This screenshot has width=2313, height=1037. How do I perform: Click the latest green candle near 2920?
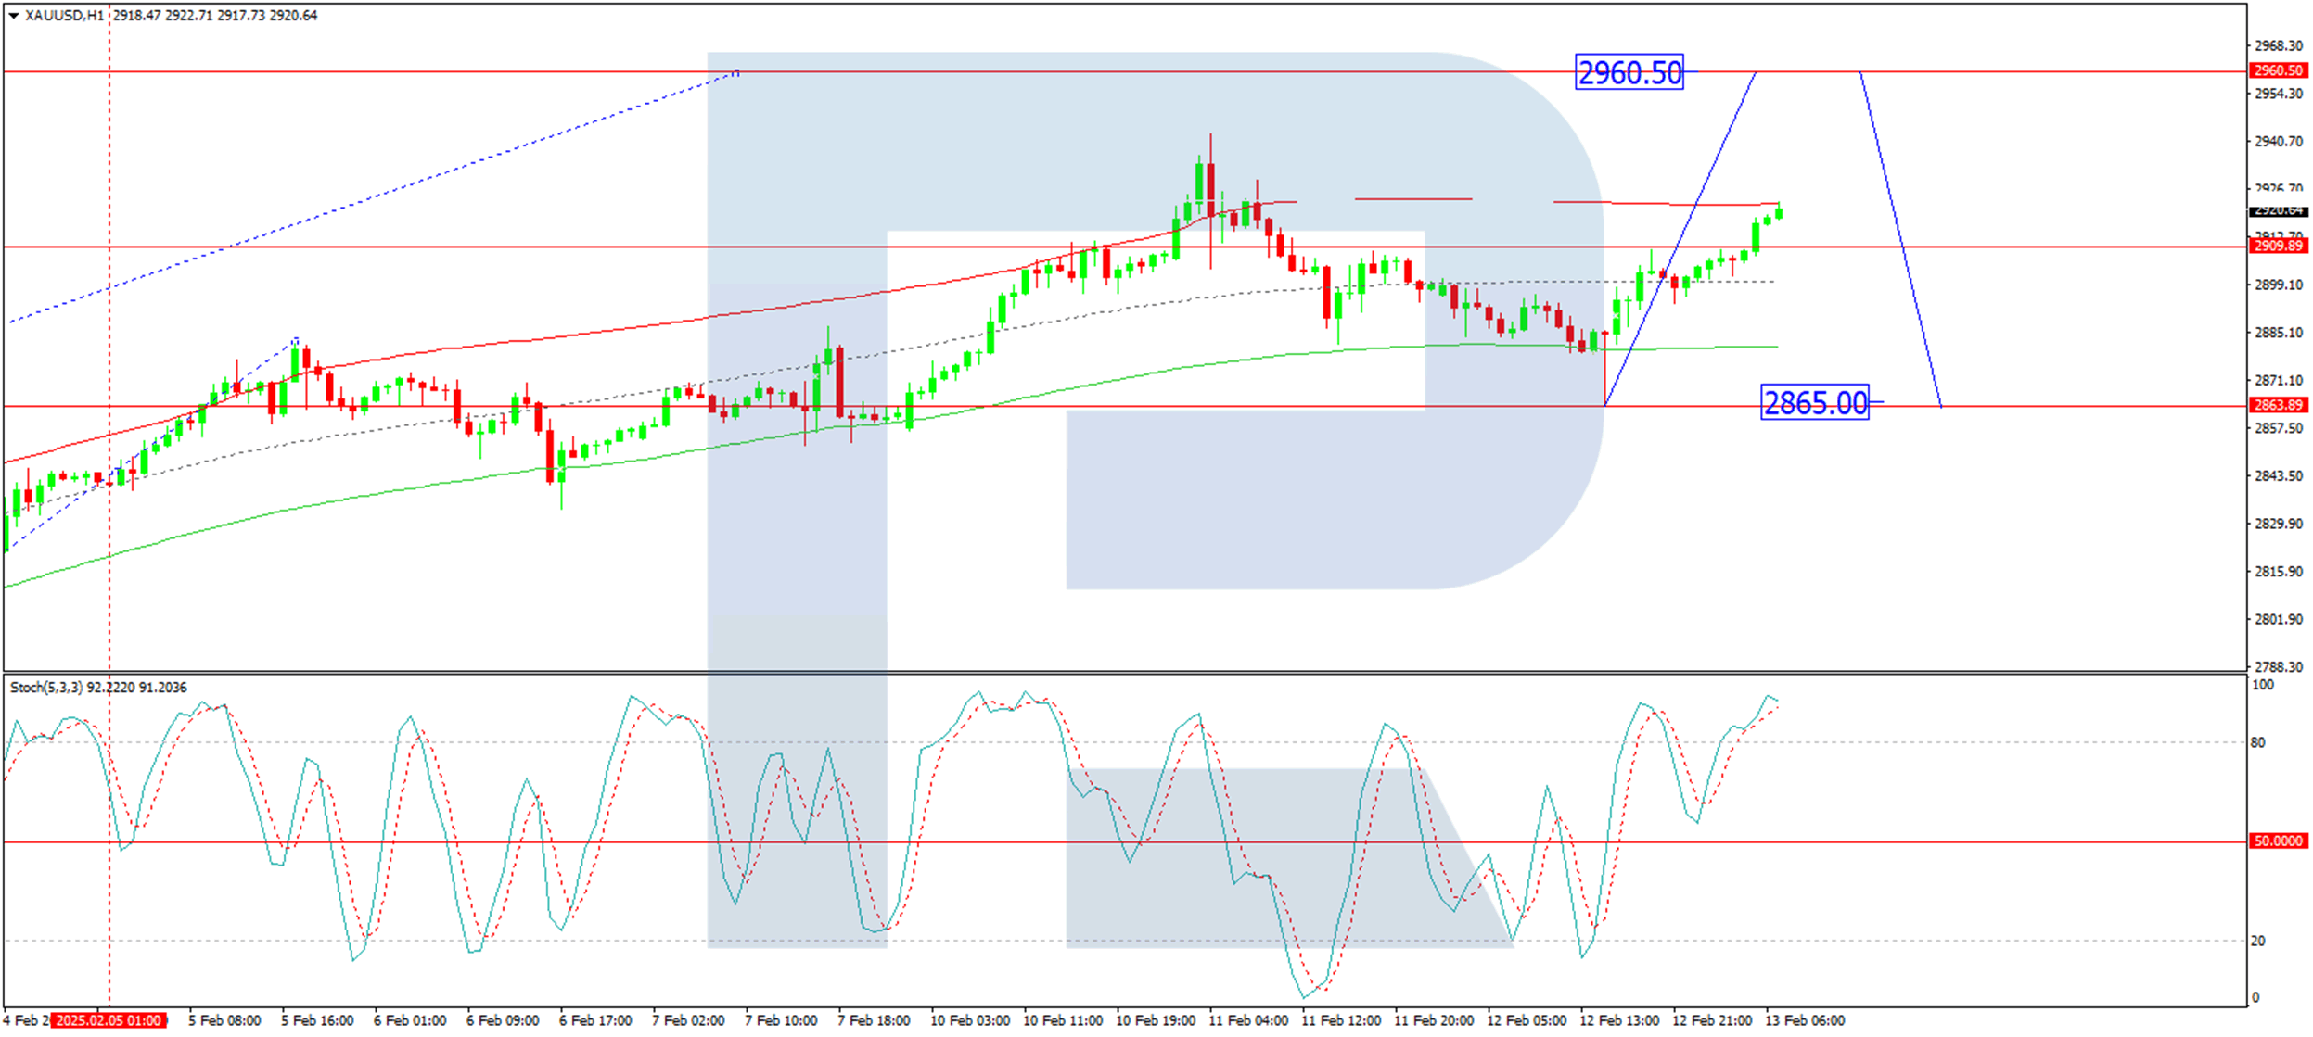tap(1778, 214)
